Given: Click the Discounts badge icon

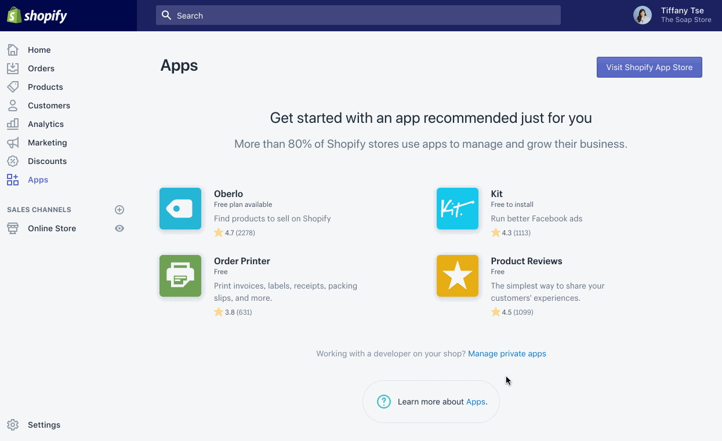Looking at the screenshot, I should coord(13,161).
